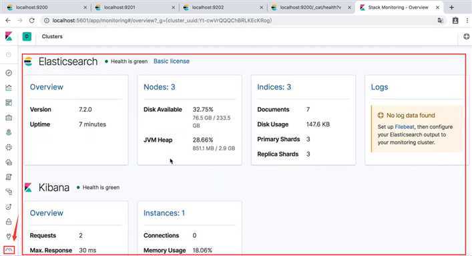
Task: Select the Memory Usage 18.06% value
Action: point(202,250)
